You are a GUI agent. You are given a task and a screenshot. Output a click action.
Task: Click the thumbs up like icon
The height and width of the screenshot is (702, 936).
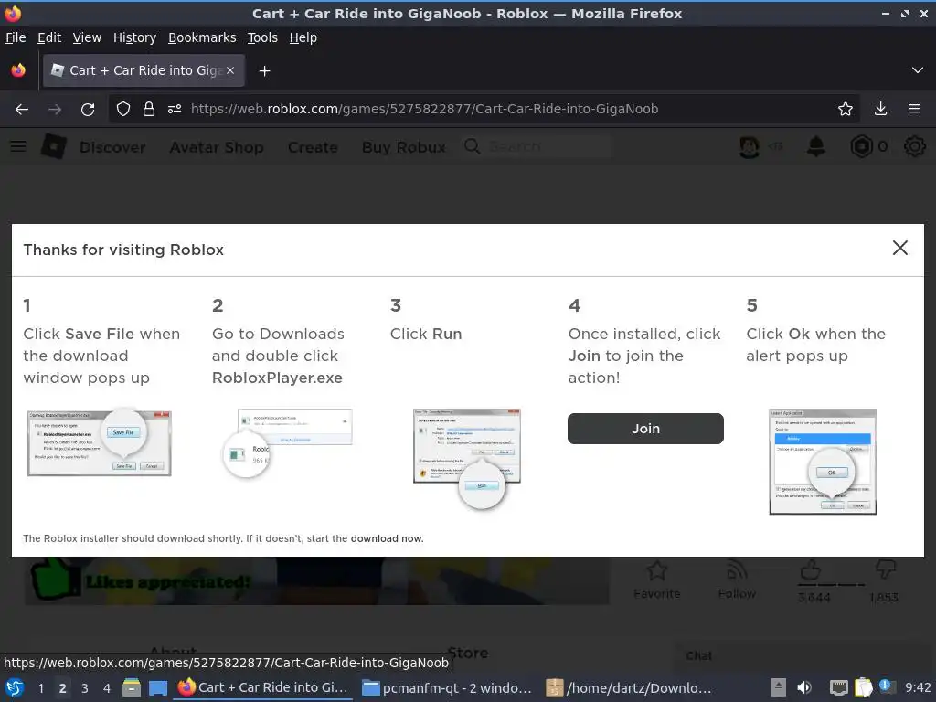[810, 570]
